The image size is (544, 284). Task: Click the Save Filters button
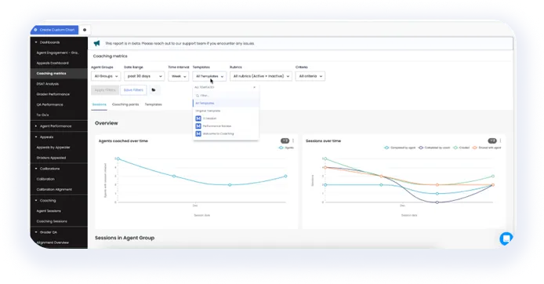[x=133, y=90]
